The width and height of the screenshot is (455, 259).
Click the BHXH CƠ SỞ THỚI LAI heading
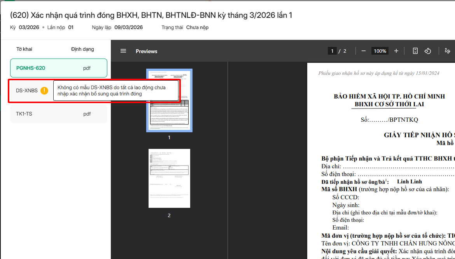(389, 104)
